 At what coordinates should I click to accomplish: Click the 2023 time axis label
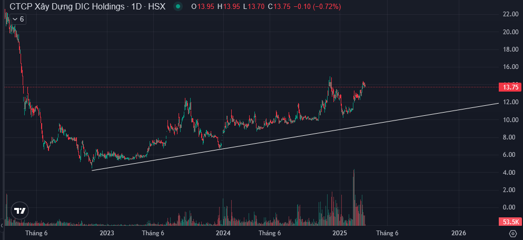107,233
